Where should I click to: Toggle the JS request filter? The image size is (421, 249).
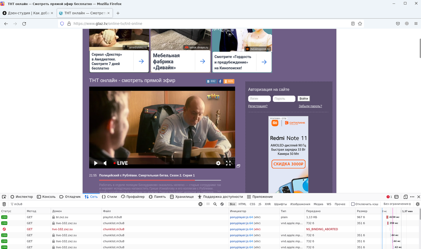click(x=260, y=204)
